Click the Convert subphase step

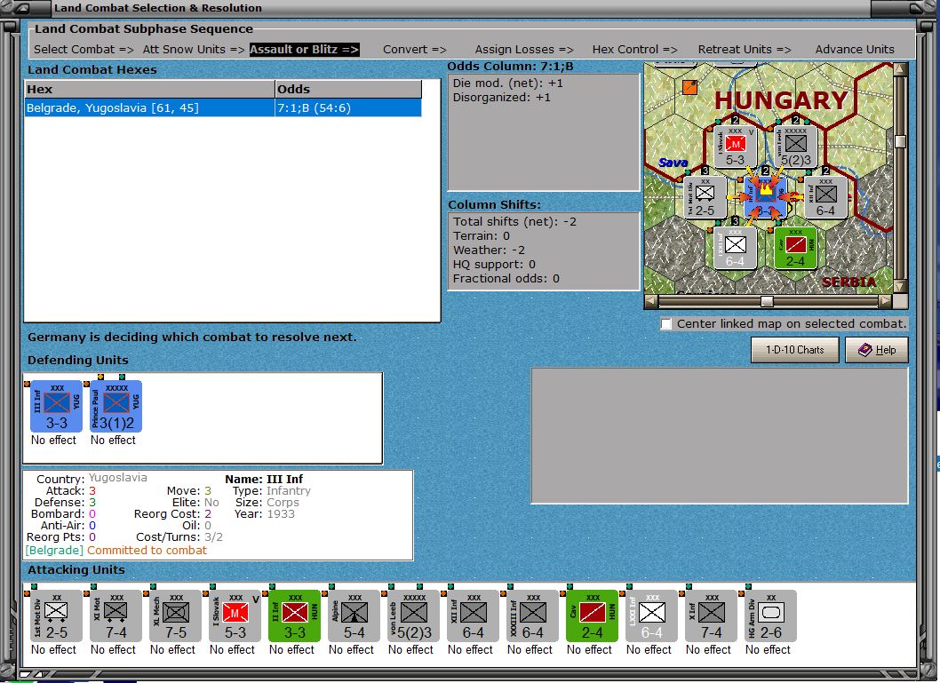415,50
